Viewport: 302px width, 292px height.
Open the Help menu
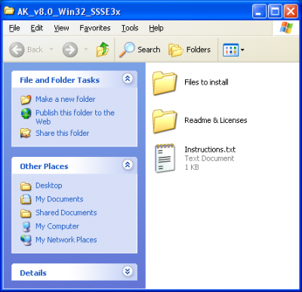tap(156, 28)
